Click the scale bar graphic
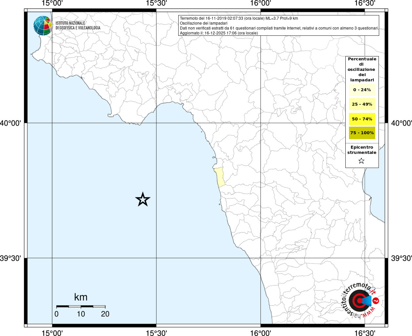The height and width of the screenshot is (336, 412). pyautogui.click(x=81, y=306)
